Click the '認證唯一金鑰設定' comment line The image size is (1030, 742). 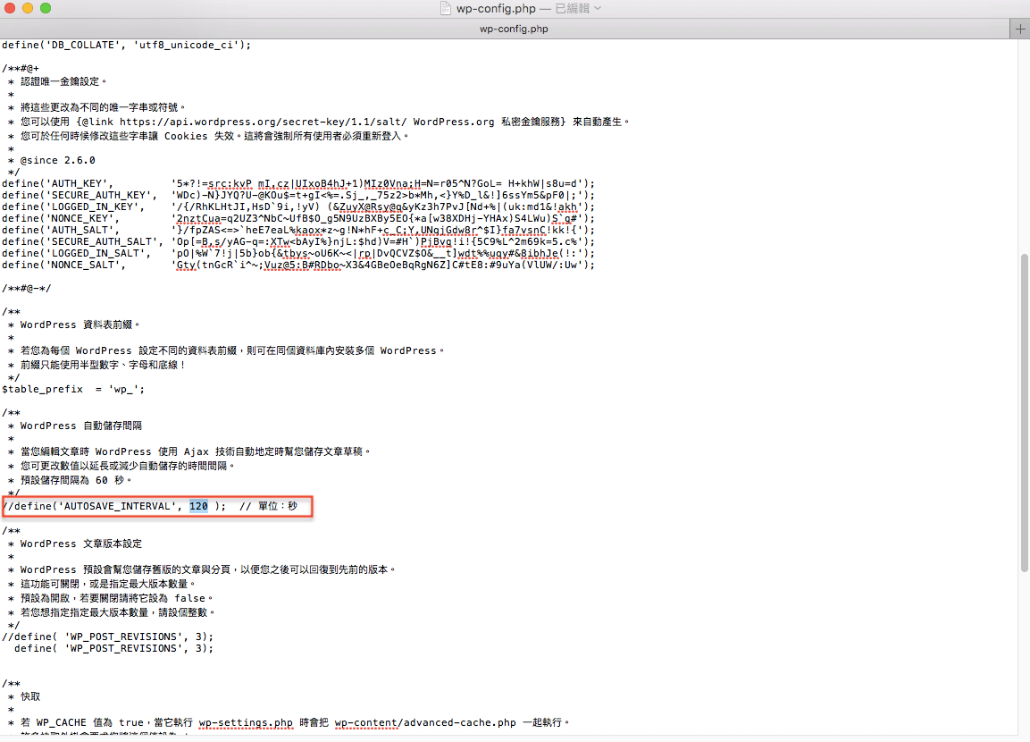[57, 81]
